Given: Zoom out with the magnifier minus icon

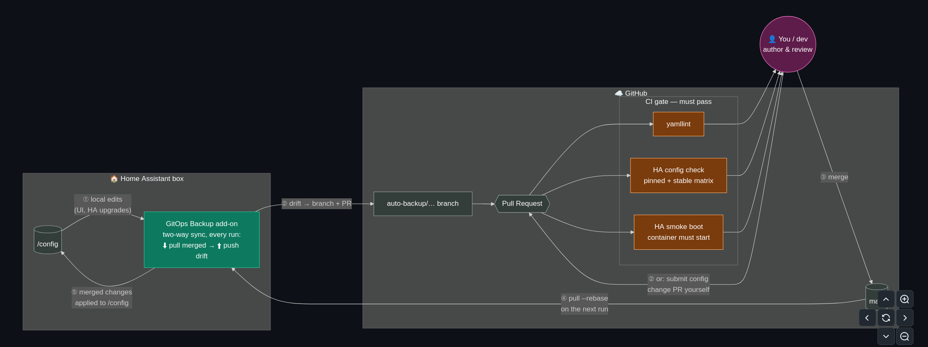Looking at the screenshot, I should point(905,337).
